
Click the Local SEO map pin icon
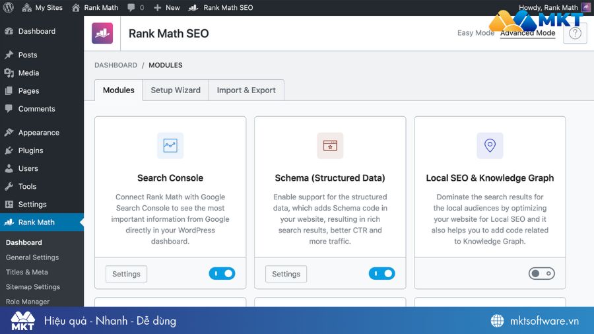click(490, 145)
